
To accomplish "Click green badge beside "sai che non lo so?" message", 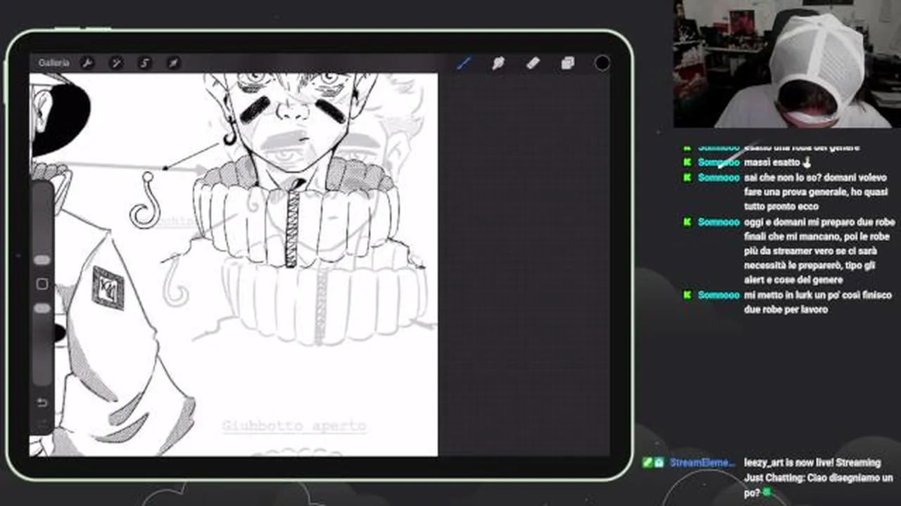I will tap(687, 178).
